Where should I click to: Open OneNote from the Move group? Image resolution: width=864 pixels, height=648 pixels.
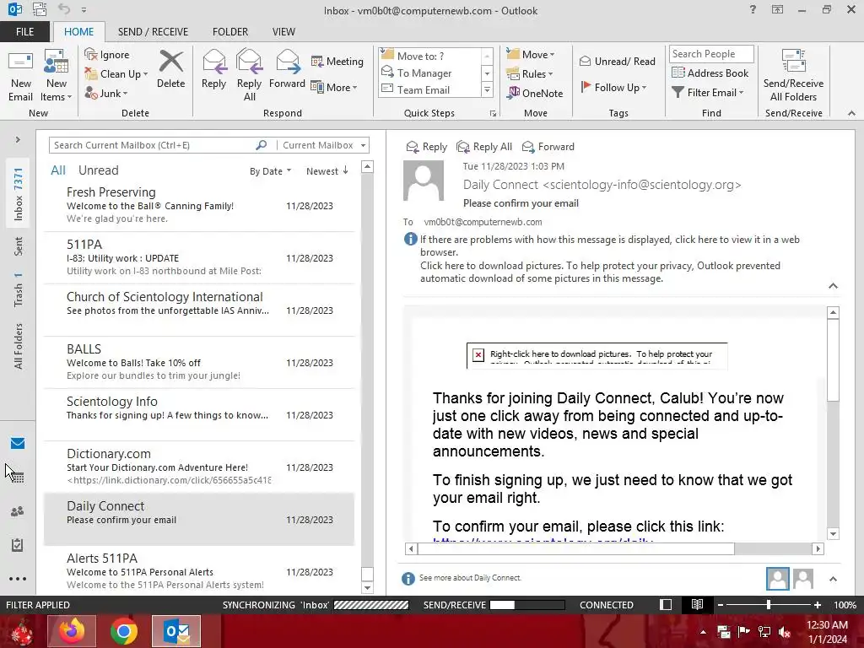[536, 93]
